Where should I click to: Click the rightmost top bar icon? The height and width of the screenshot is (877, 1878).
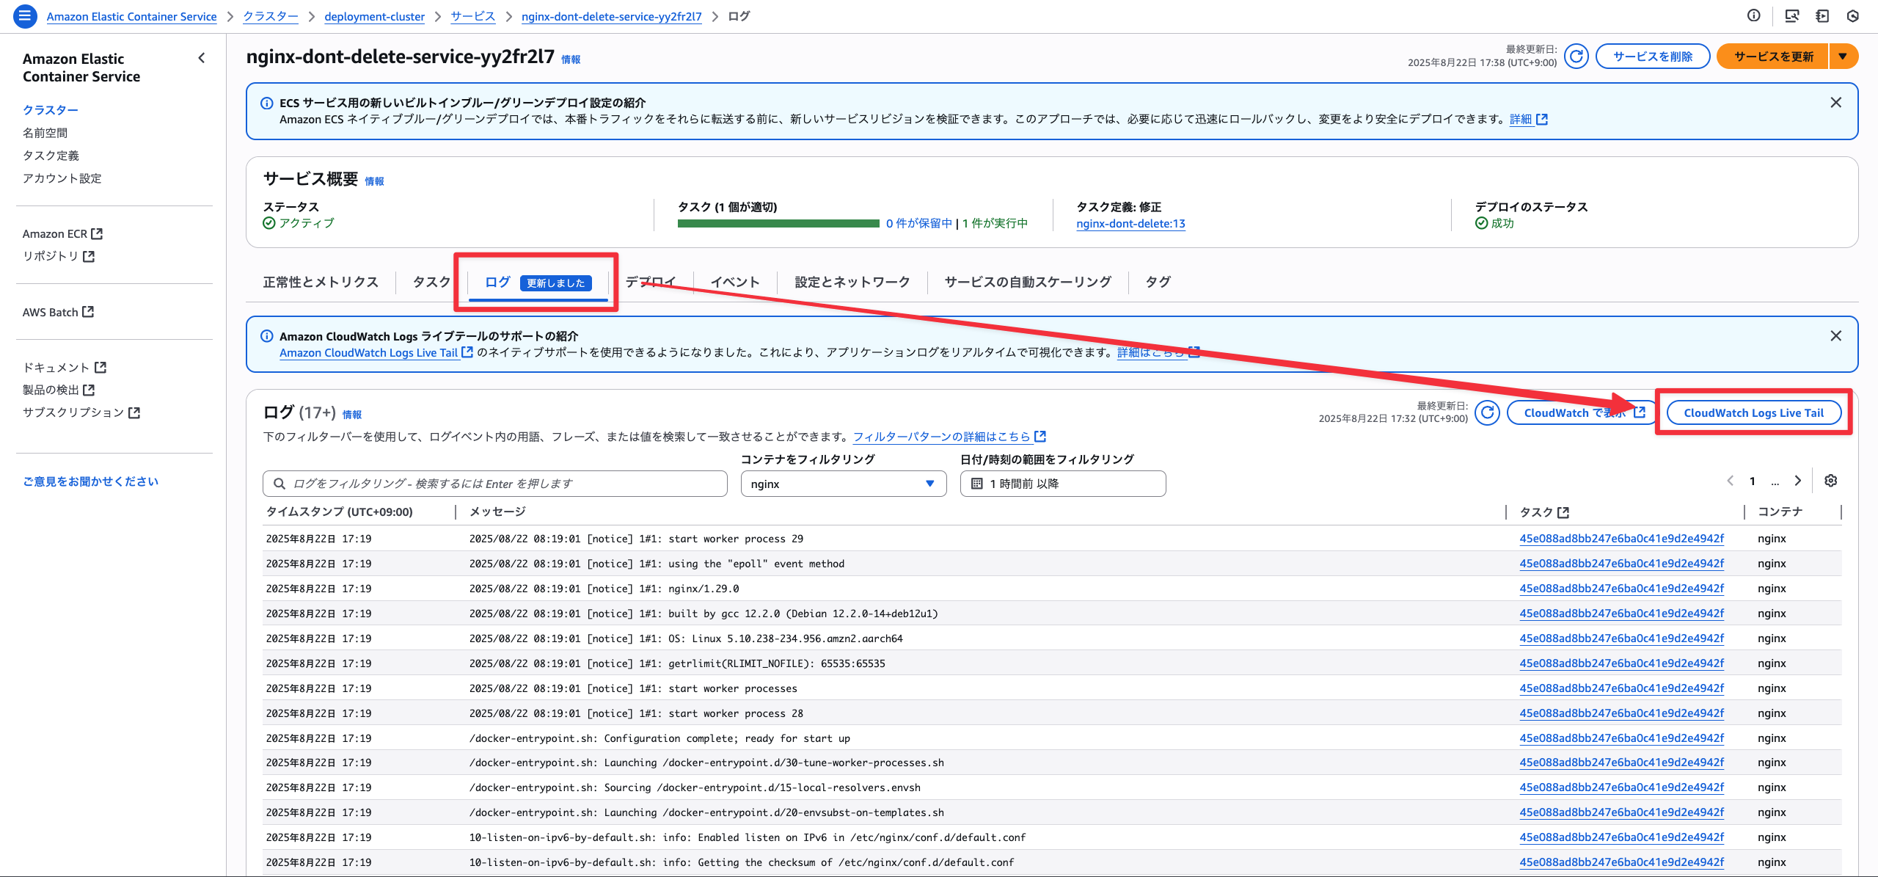coord(1853,15)
